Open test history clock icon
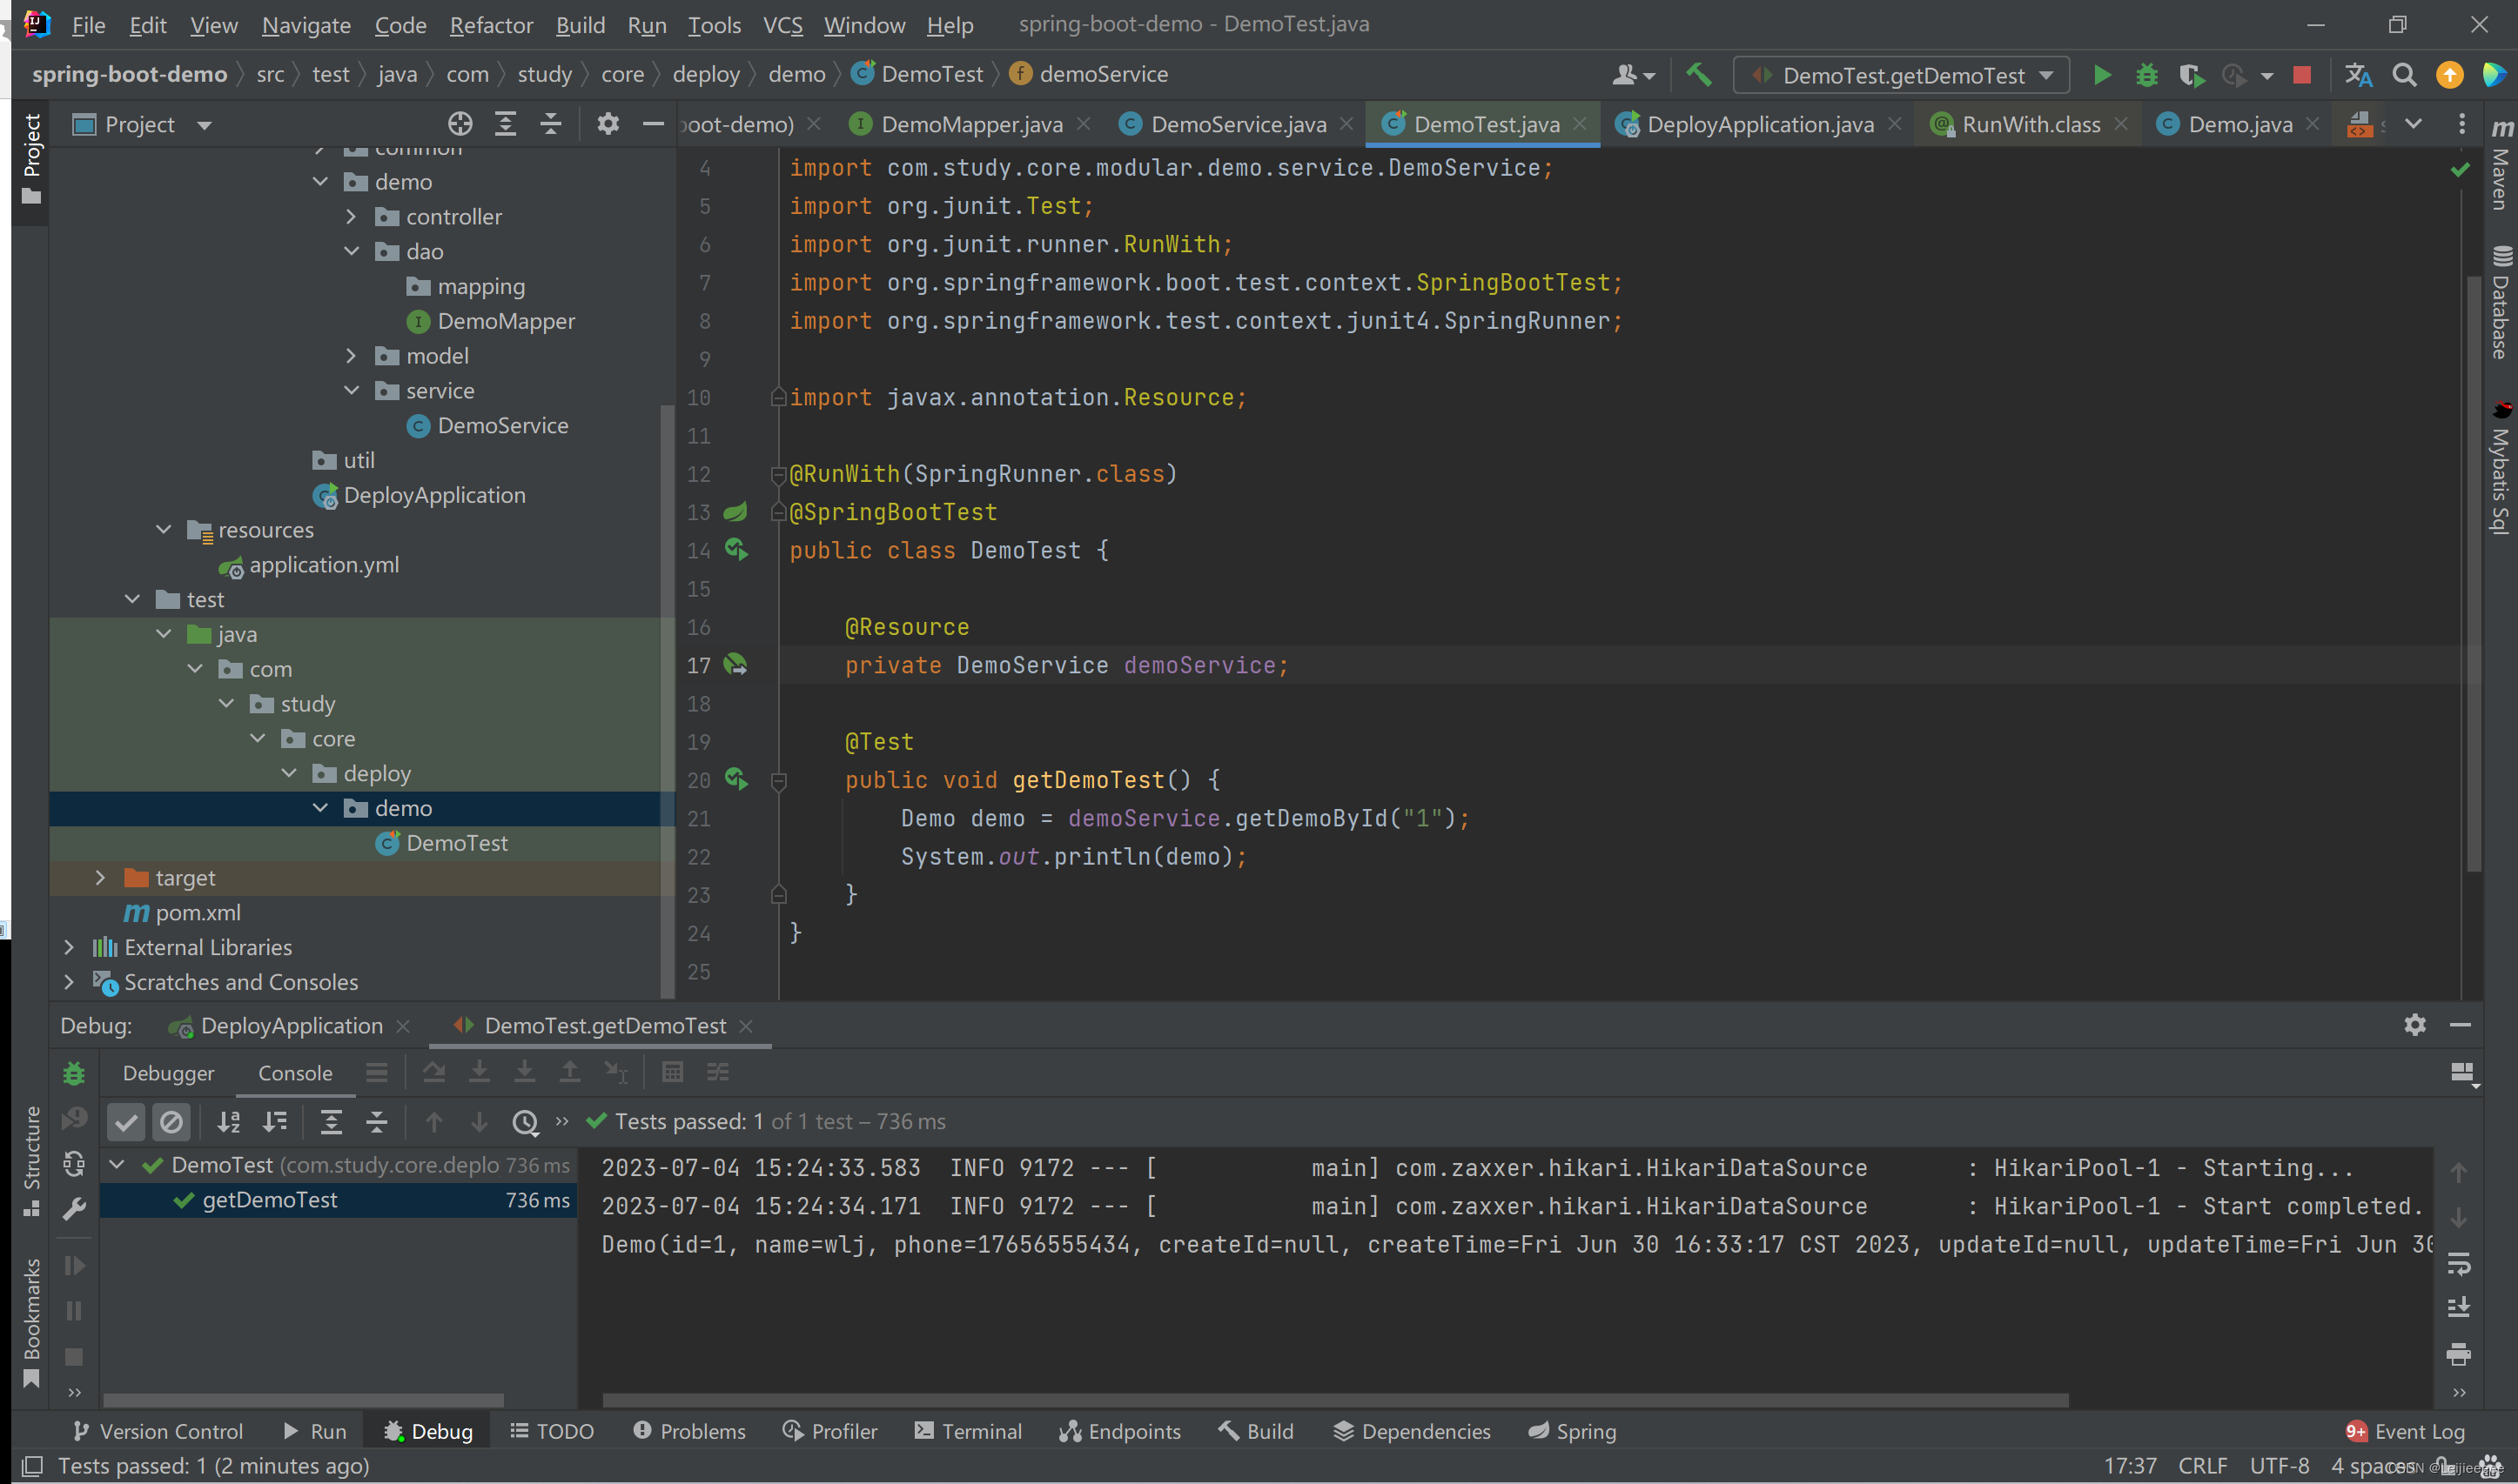The width and height of the screenshot is (2518, 1484). pyautogui.click(x=524, y=1122)
